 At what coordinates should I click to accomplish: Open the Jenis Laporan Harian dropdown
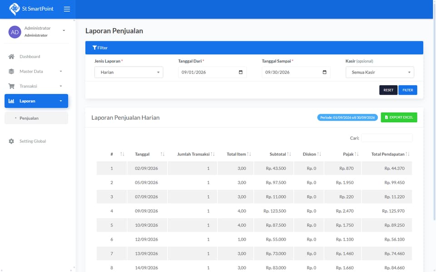129,72
